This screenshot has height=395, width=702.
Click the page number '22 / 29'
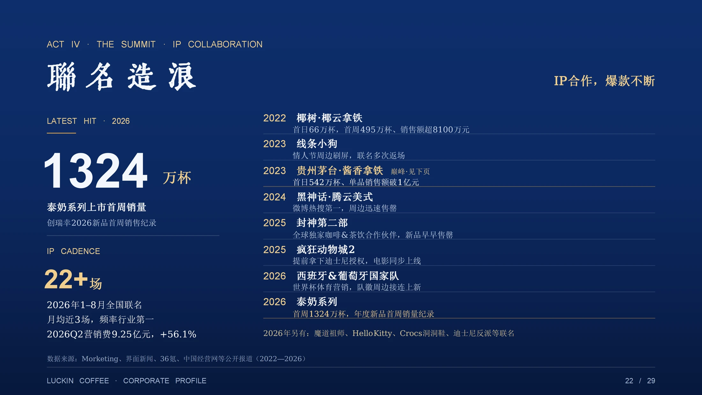(640, 381)
